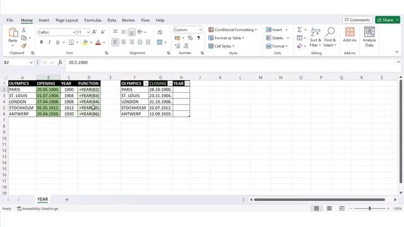Click the Merge & Center icon
Image resolution: width=404 pixels, height=227 pixels.
(160, 42)
